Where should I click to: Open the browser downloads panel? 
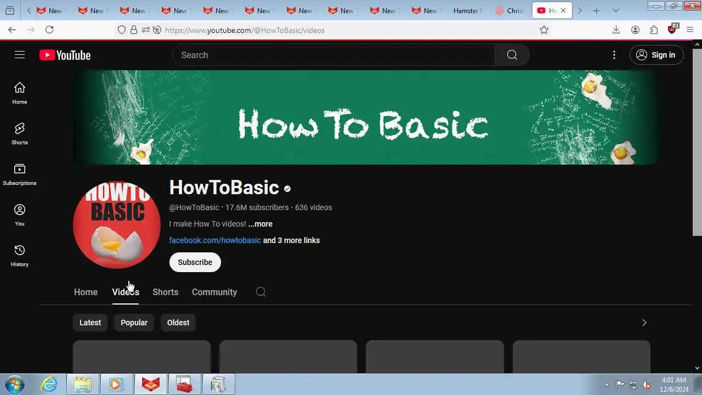pos(616,30)
